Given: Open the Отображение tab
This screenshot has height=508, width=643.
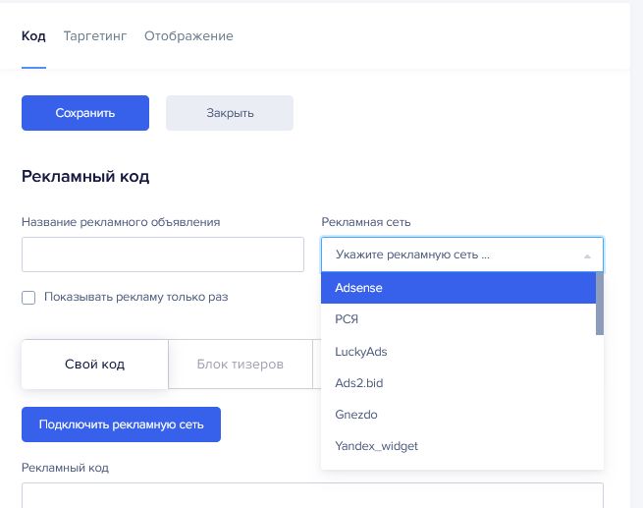Looking at the screenshot, I should (x=188, y=36).
